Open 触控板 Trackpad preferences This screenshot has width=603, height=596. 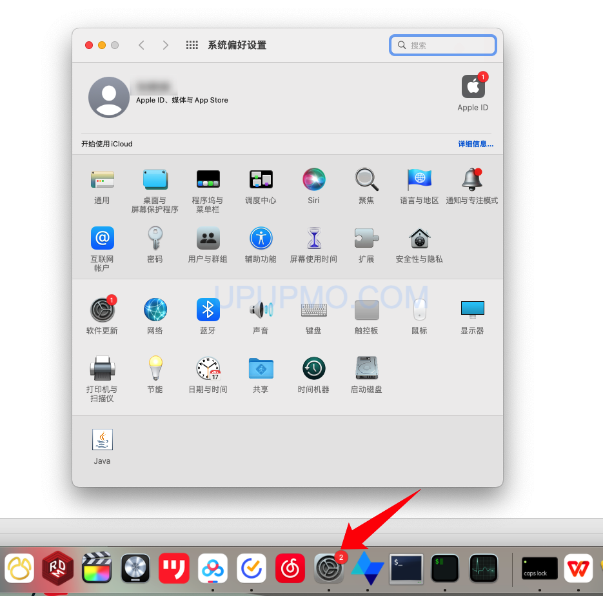(366, 310)
